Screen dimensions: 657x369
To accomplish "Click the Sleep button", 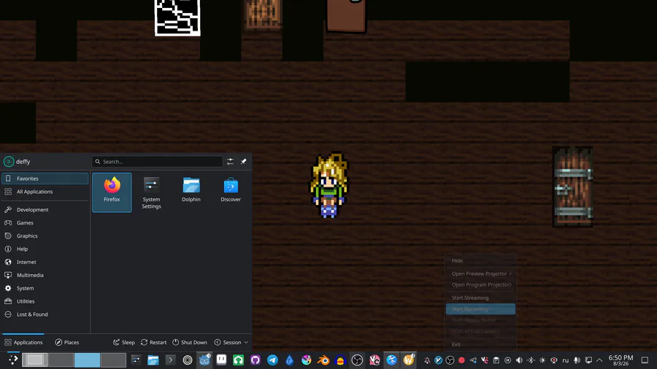I will tap(124, 342).
